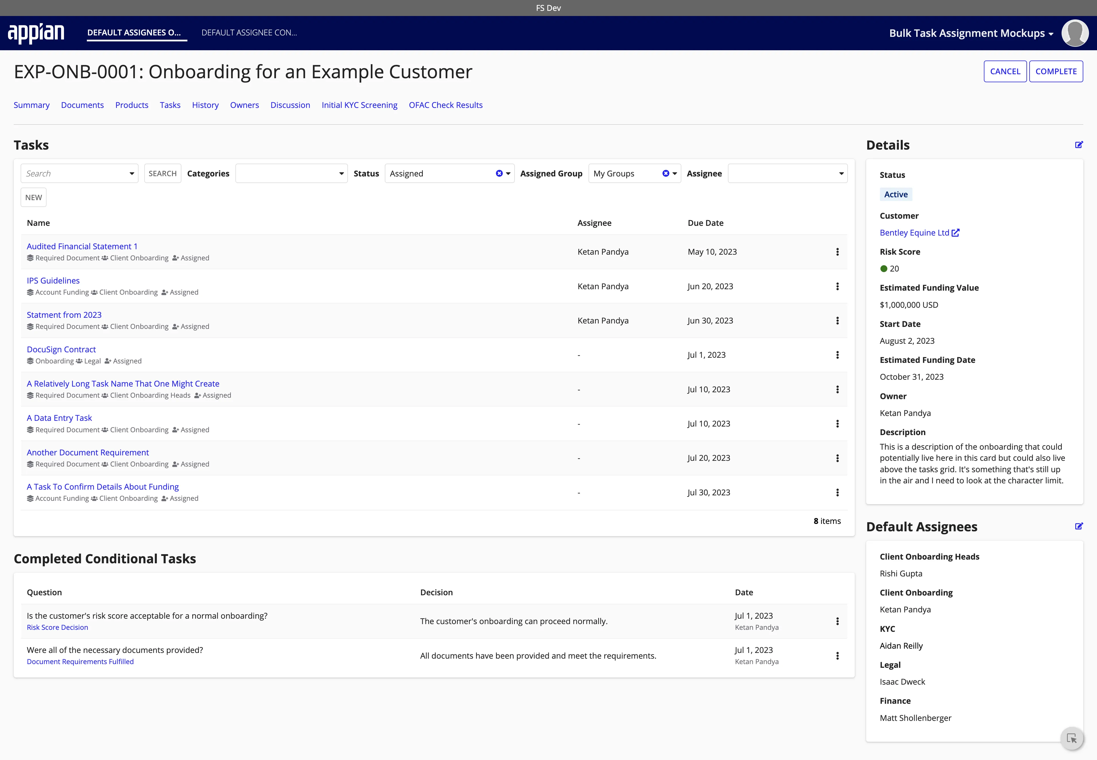The width and height of the screenshot is (1097, 760).
Task: Open Bentley Equine Ltd external link icon
Action: tap(956, 233)
